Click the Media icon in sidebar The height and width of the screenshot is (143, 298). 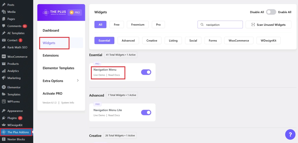(3, 12)
